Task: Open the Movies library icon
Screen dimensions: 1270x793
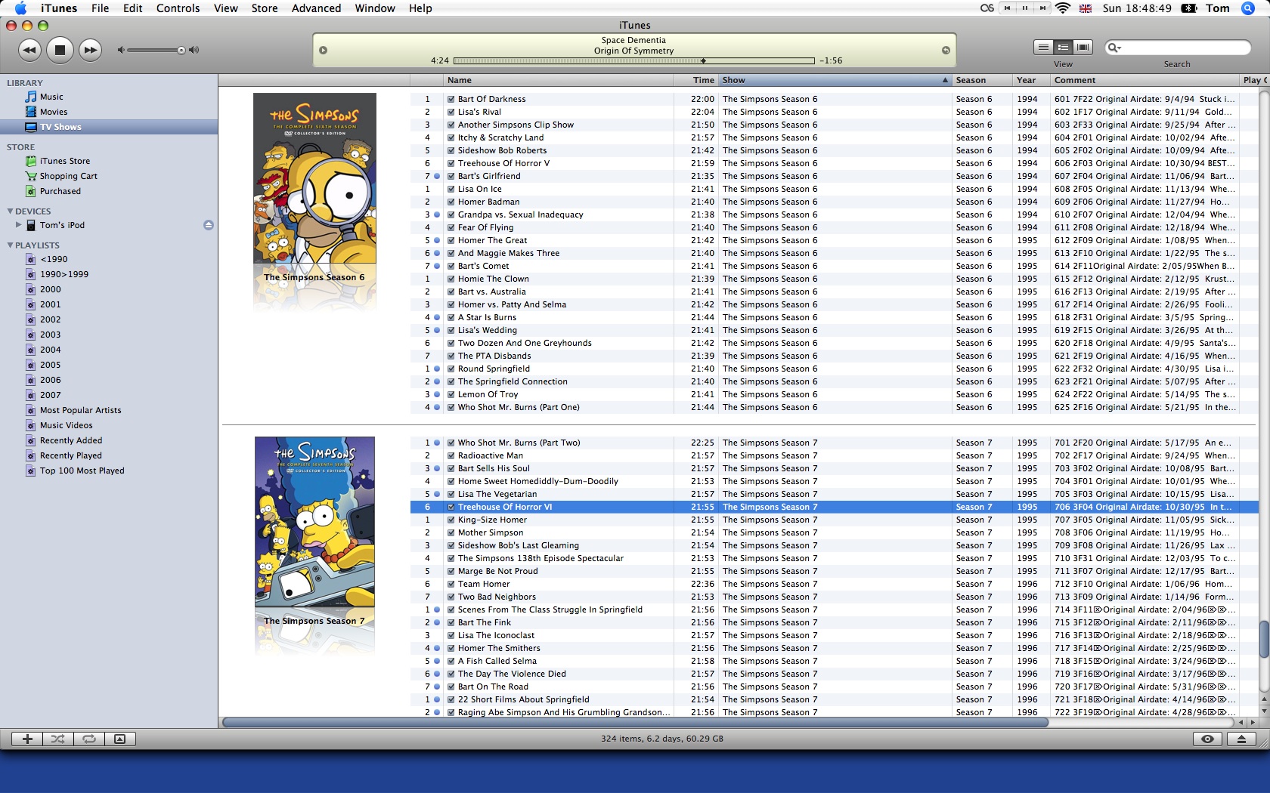Action: tap(31, 112)
